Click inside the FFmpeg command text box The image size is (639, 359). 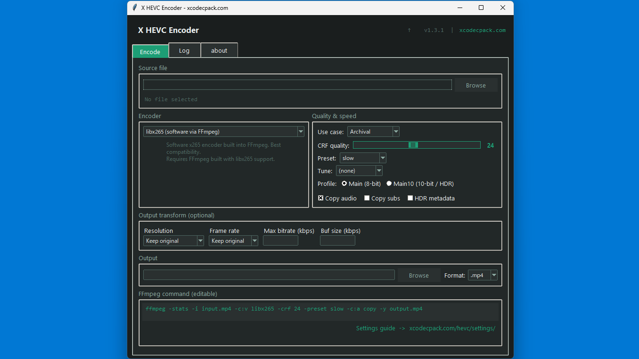coord(320,311)
